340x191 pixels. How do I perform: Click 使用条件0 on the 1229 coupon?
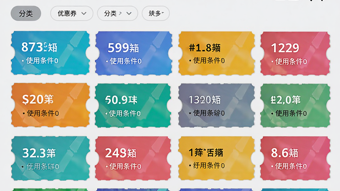point(291,61)
